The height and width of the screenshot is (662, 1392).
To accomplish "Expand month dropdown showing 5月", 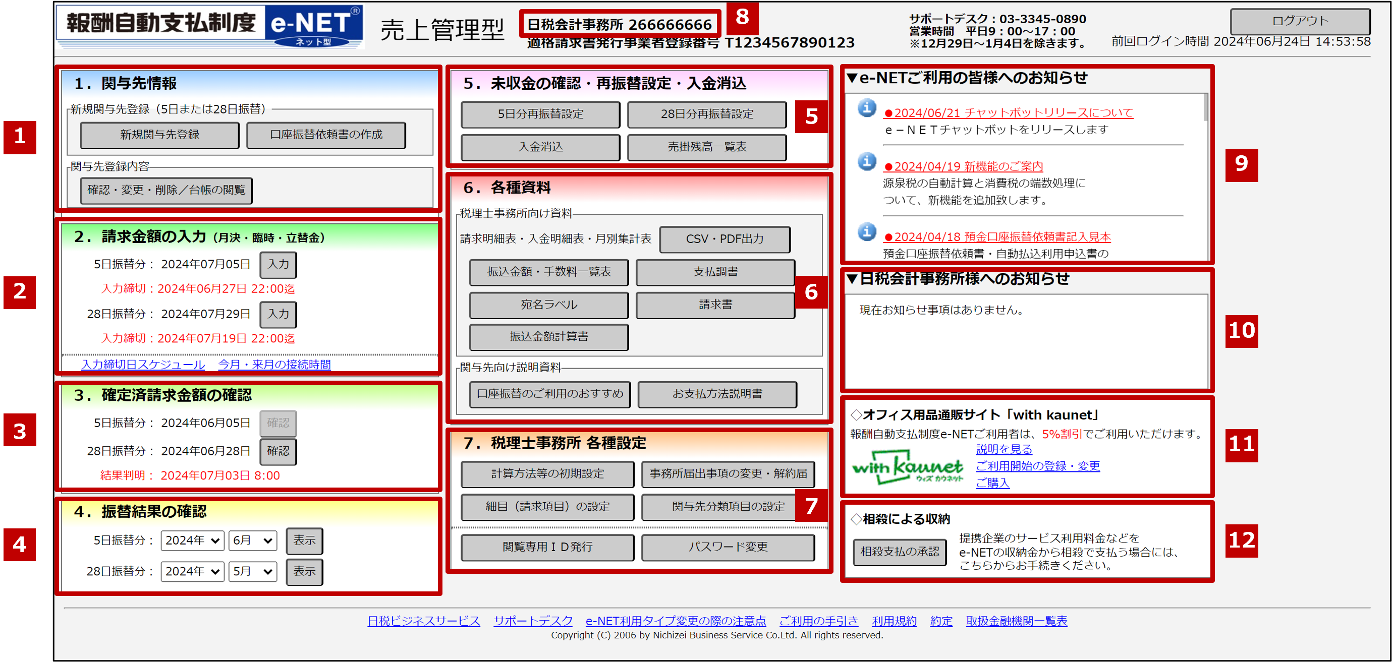I will [x=252, y=571].
